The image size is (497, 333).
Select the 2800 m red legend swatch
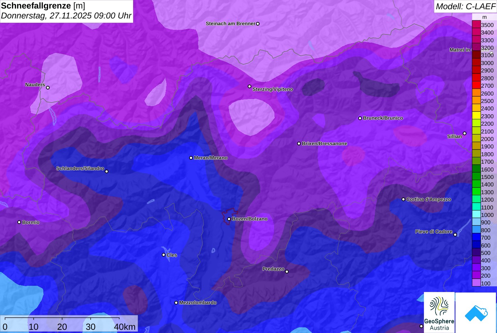pyautogui.click(x=476, y=78)
